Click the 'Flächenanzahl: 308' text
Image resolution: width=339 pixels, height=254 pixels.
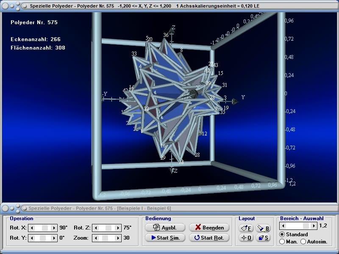(38, 47)
